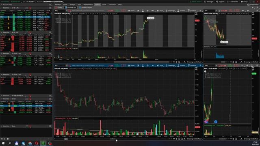Open the Monitor tab
Image resolution: width=260 pixels, height=146 pixels.
[x=58, y=4]
